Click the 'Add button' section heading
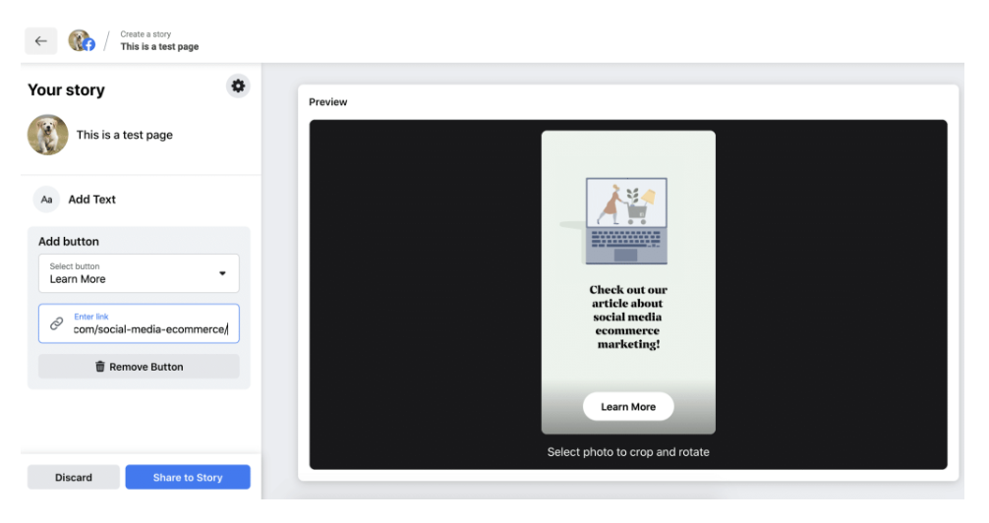989x523 pixels. (x=69, y=242)
